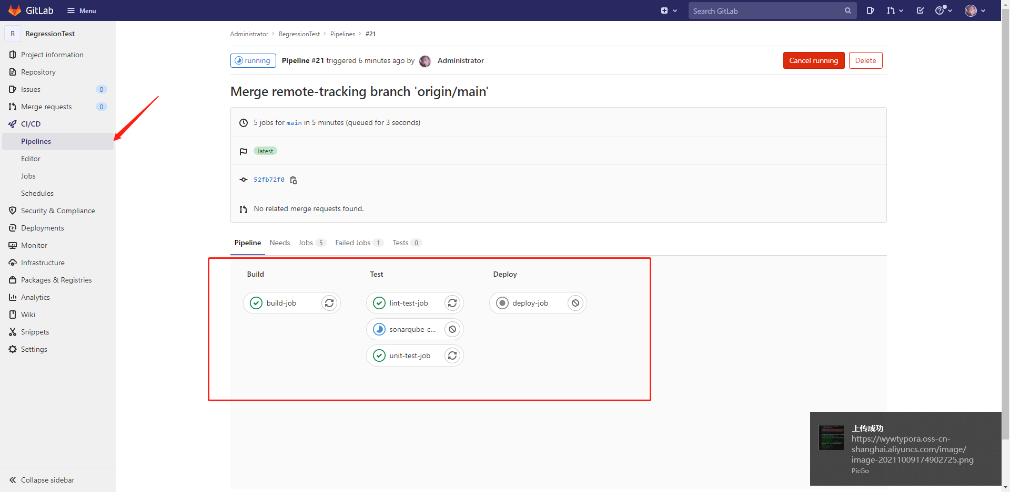Delete the pipeline with Delete button

865,60
